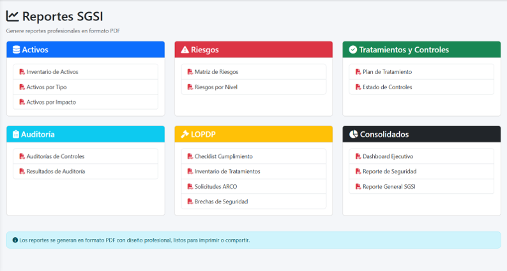Open the Brechas de Seguridad report
The height and width of the screenshot is (271, 507).
coord(253,201)
